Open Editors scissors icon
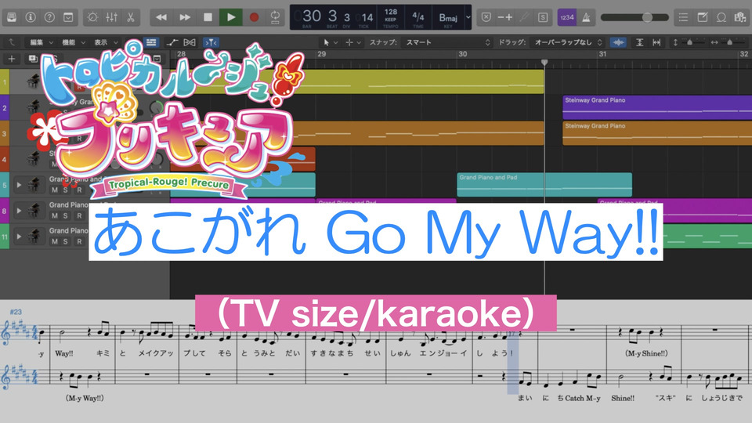752x423 pixels. click(131, 17)
